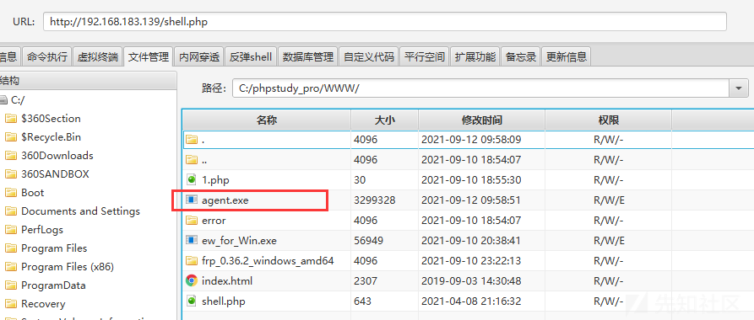Screen dimensions: 754x320
Task: Sort by the 大小 column header
Action: coord(385,120)
